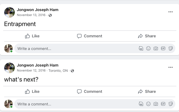Share the what's next? post
This screenshot has height=112, width=179.
click(x=147, y=91)
